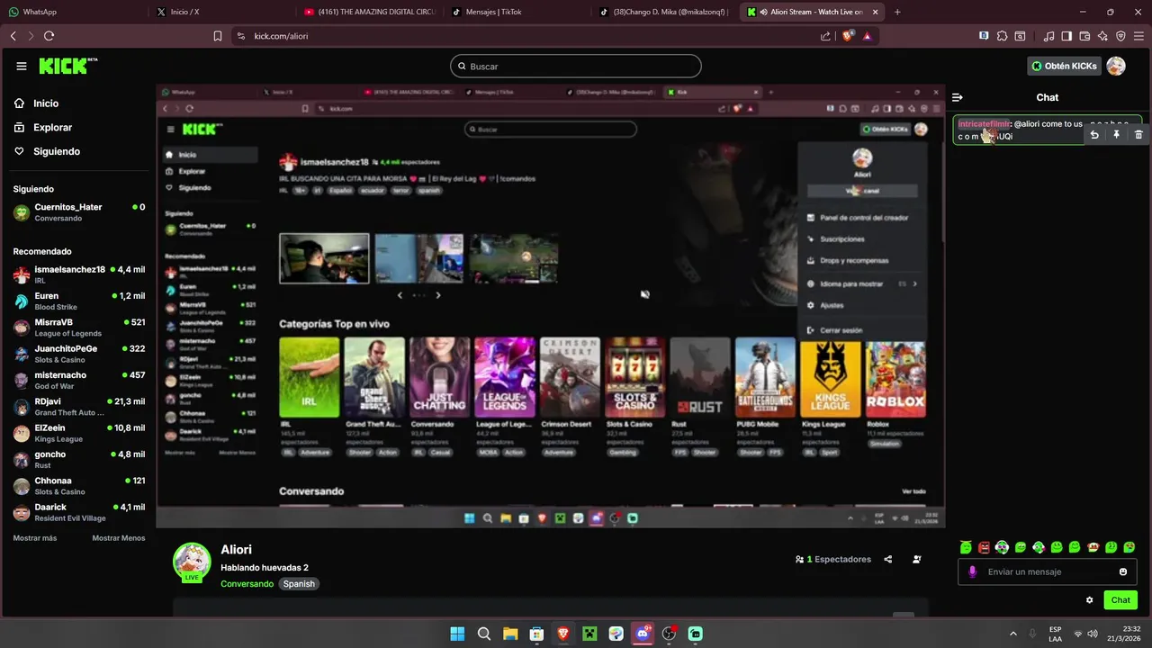Open chat settings gear icon
Screen dimensions: 1152x648
(x=1090, y=600)
